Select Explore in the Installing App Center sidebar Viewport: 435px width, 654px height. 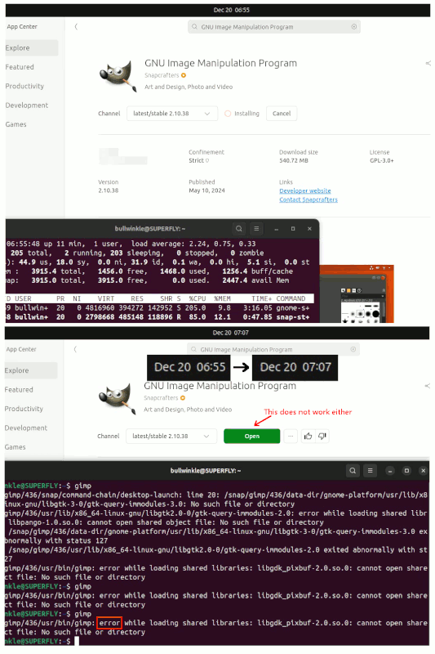pyautogui.click(x=32, y=48)
